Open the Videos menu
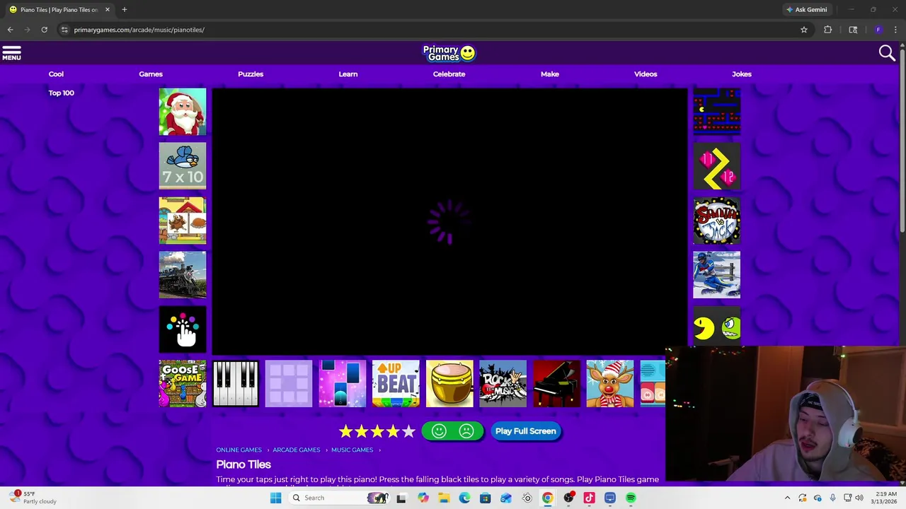Screen dimensions: 906x509 pos(646,74)
